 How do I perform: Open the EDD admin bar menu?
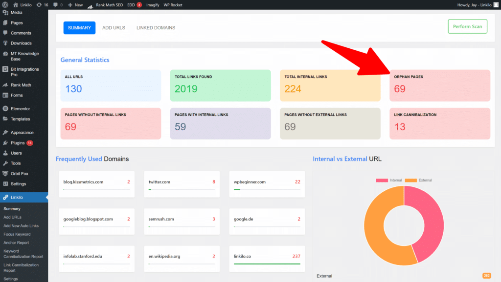coord(134,5)
